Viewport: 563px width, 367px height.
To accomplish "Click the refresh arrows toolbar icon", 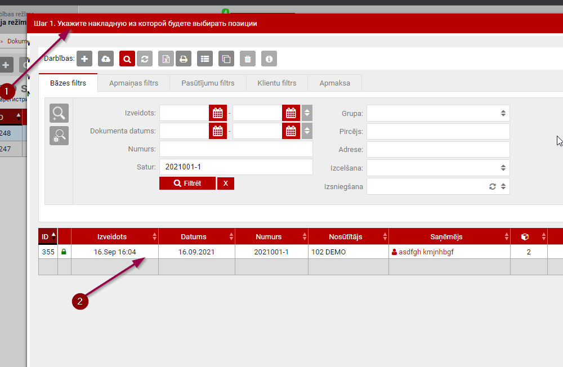I will [x=145, y=59].
